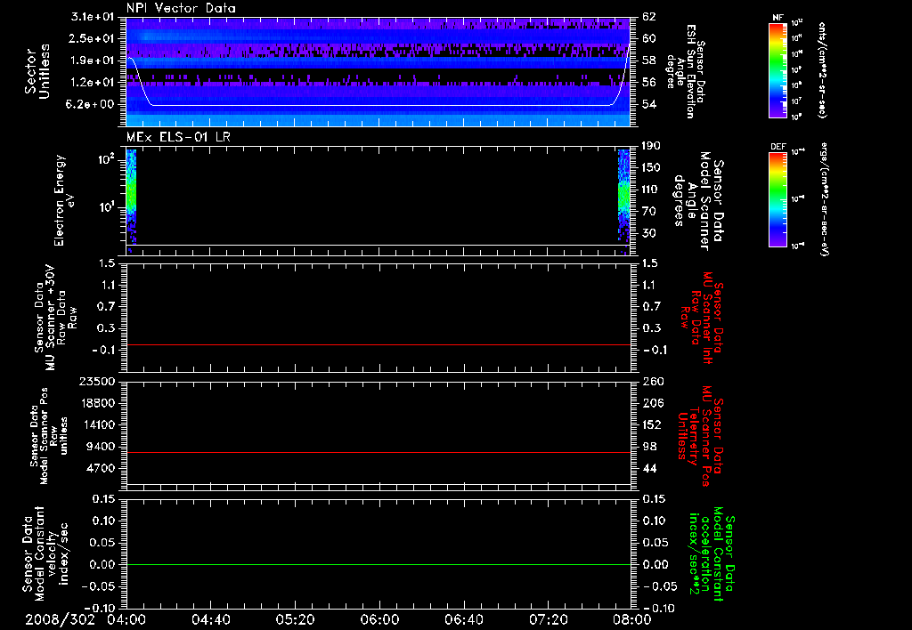Click the red line in Scanner Pos panel
The height and width of the screenshot is (630, 912).
click(x=378, y=452)
